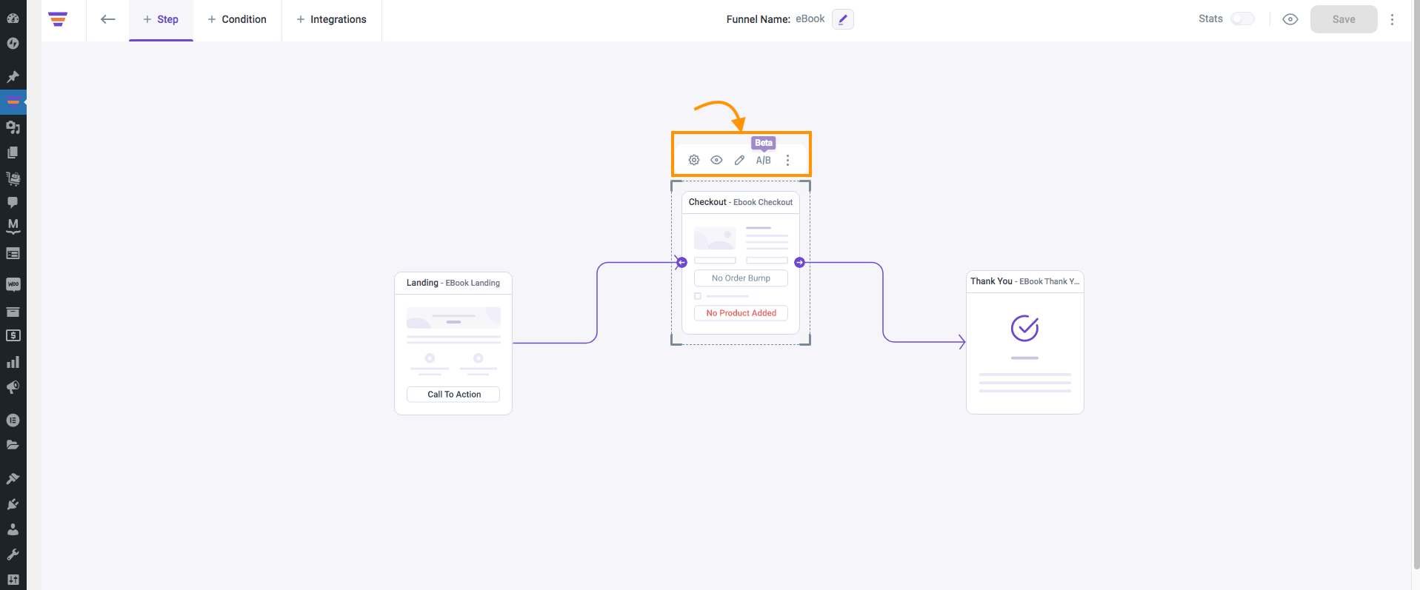Click the No Order Bump button

click(741, 278)
